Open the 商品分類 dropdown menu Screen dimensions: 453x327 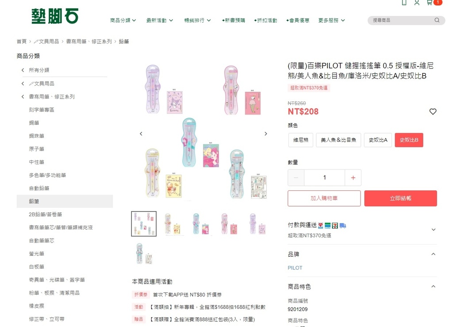(123, 20)
